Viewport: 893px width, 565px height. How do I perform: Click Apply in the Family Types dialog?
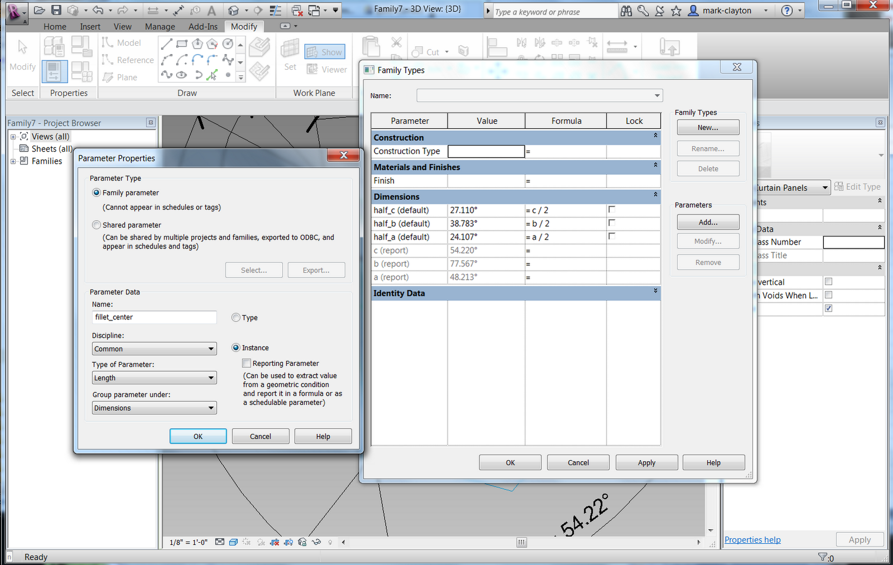647,462
